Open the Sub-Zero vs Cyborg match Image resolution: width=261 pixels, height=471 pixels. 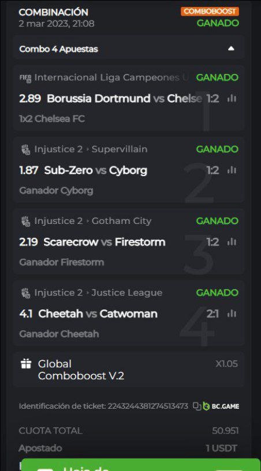pos(95,170)
